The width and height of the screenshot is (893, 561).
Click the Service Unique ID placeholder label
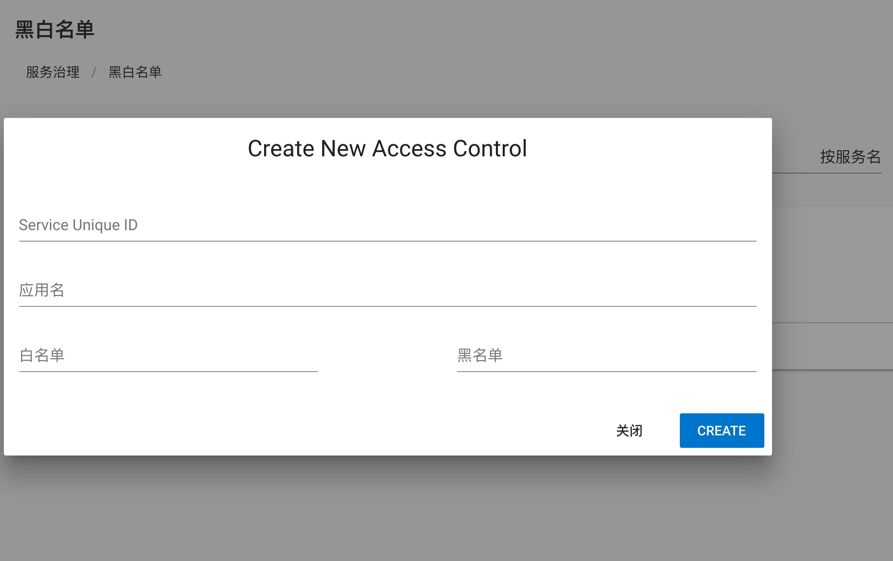tap(78, 225)
